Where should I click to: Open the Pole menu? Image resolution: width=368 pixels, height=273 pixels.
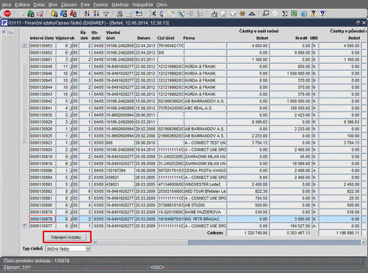(x=85, y=5)
